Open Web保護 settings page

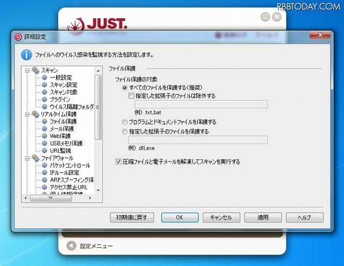pos(60,136)
